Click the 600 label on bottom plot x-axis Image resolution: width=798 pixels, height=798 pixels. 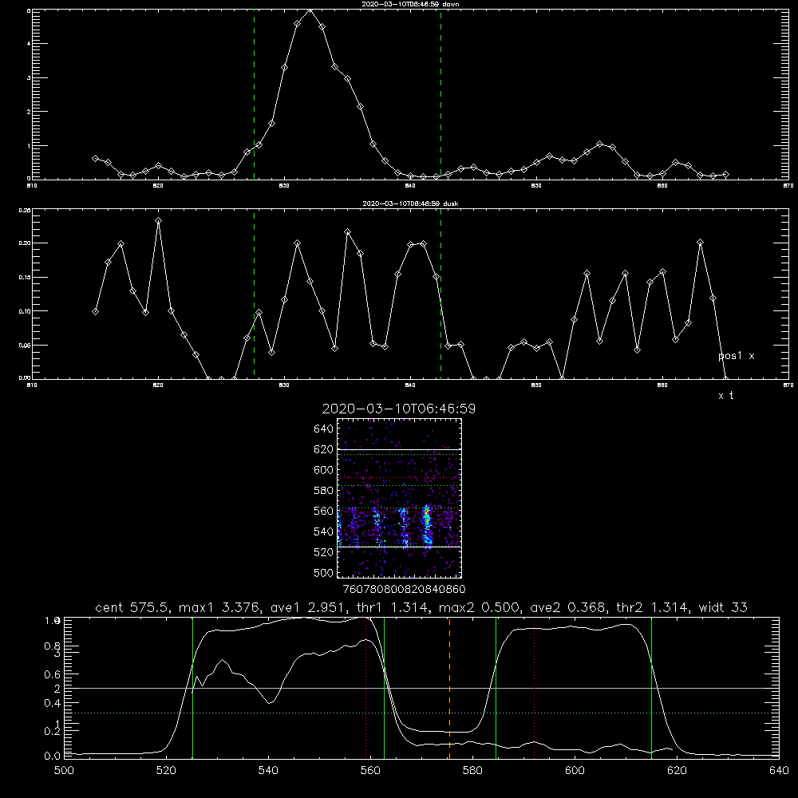coord(575,770)
